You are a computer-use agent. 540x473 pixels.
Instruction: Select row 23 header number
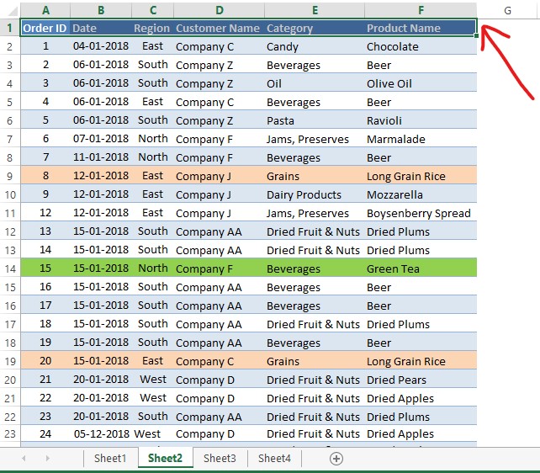[x=9, y=433]
